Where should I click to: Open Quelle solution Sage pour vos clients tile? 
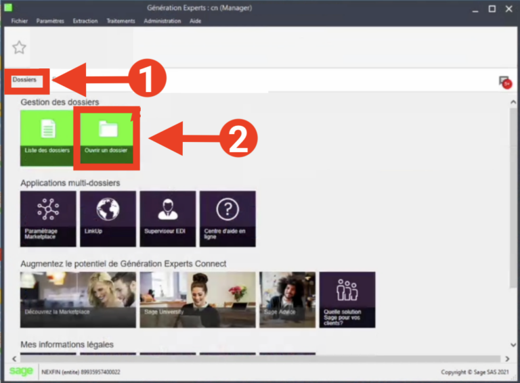(x=347, y=300)
